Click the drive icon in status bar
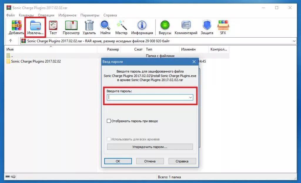 tap(8, 177)
